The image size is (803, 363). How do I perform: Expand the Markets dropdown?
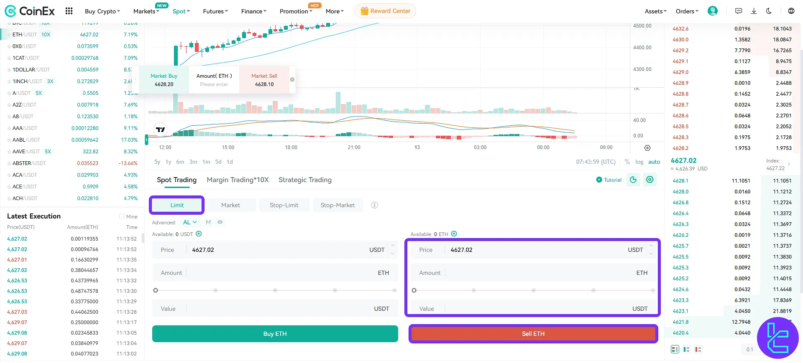[146, 11]
